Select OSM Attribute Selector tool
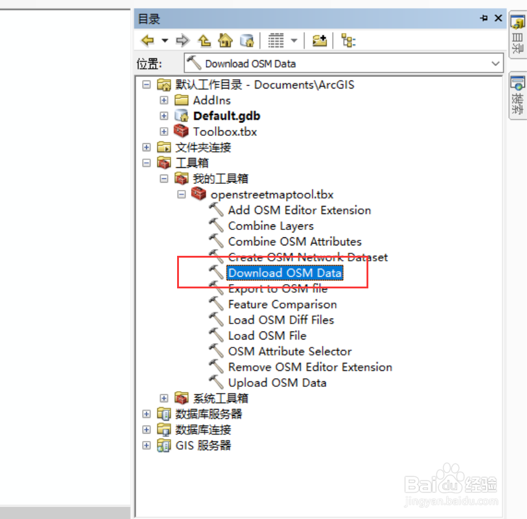The width and height of the screenshot is (527, 519). click(290, 351)
